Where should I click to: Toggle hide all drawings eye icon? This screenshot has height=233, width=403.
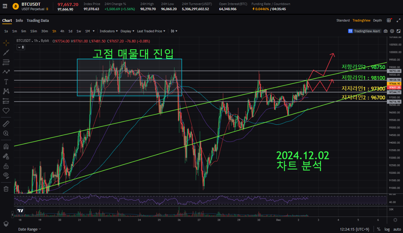[x=6, y=175]
